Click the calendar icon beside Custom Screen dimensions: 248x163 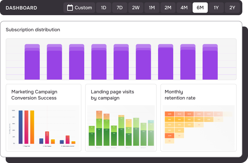(70, 8)
